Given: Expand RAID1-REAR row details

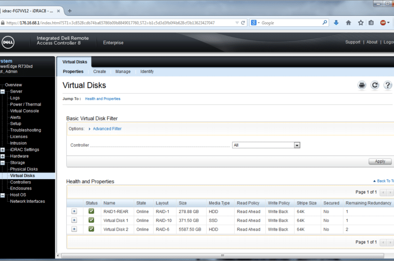Looking at the screenshot, I should tap(74, 211).
